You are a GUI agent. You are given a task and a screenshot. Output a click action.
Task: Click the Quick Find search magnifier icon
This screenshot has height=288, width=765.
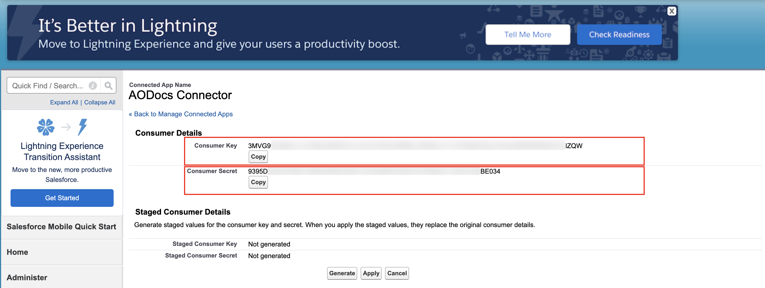point(108,86)
